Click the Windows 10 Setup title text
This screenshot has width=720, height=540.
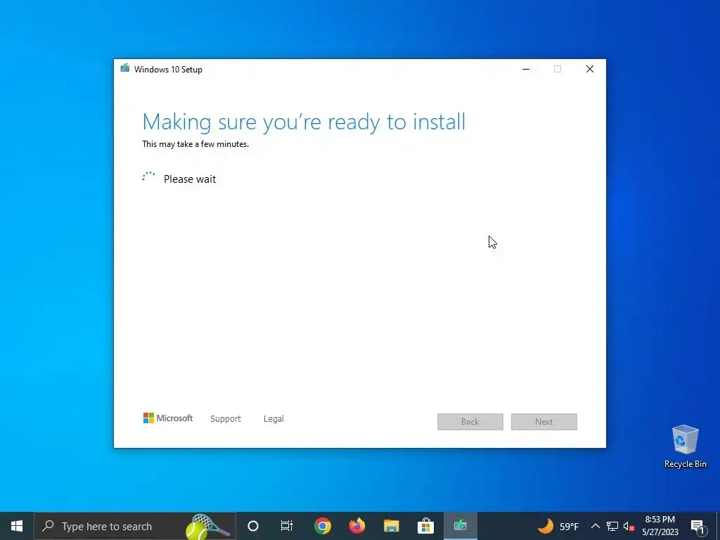[168, 70]
